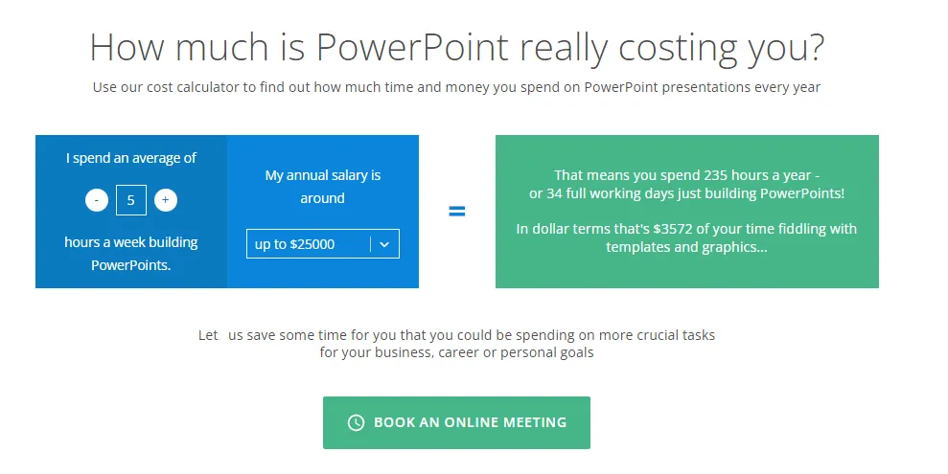Click the "$3572" dollar terms result text

686,229
